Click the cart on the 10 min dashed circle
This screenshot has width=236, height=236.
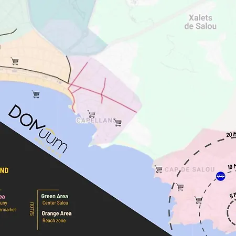198,200
